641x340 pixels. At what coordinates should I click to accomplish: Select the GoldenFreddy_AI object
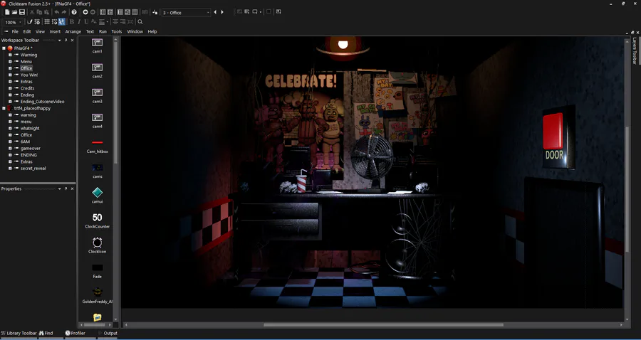pyautogui.click(x=98, y=295)
